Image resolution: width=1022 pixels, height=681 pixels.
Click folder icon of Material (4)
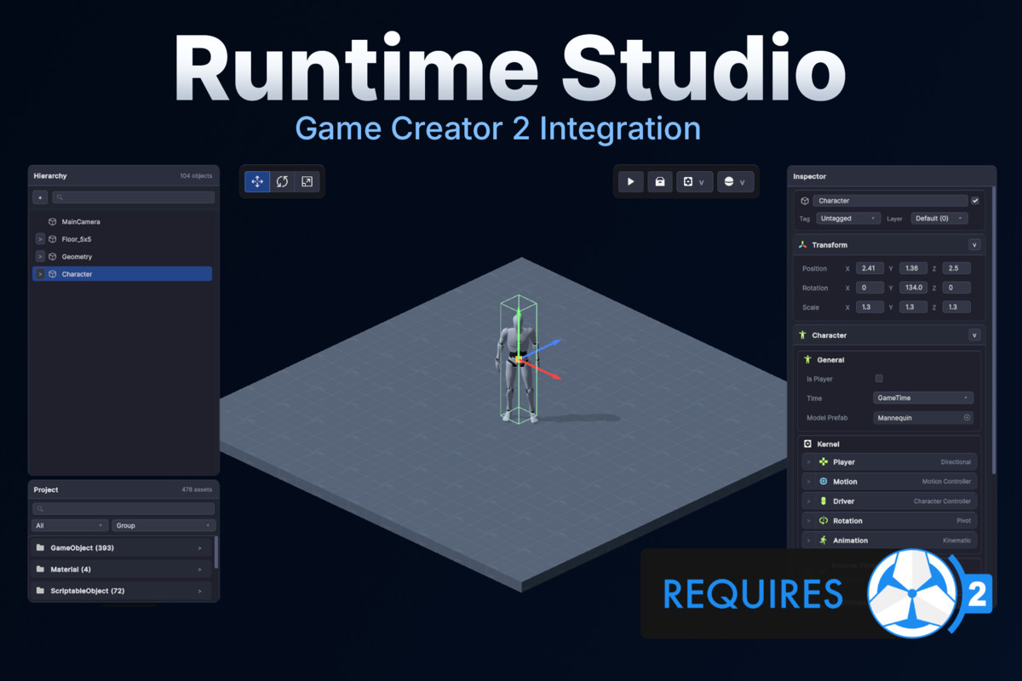coord(40,569)
